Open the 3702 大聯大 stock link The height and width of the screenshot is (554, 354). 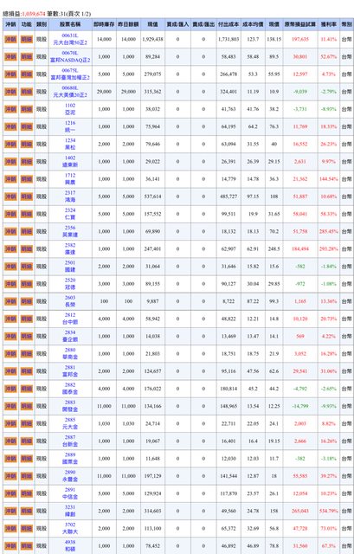click(x=70, y=528)
